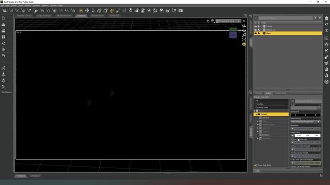Click the Save scene floppy disk icon

point(4,37)
